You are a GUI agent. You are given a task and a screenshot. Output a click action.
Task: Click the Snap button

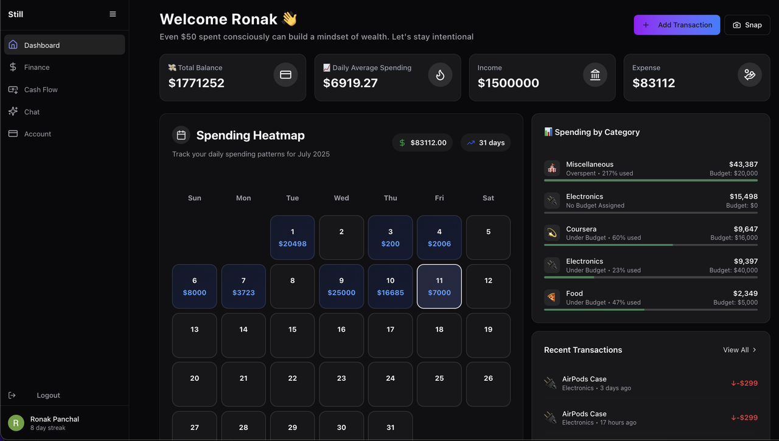[x=747, y=25]
